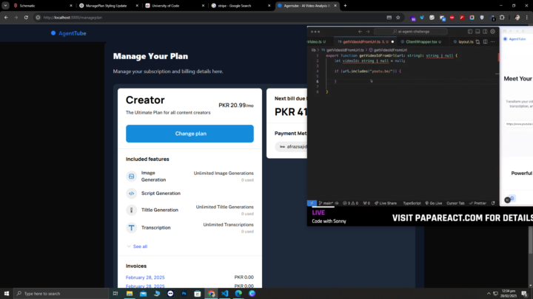
Task: Click the Image Generation feature icon
Action: [132, 176]
